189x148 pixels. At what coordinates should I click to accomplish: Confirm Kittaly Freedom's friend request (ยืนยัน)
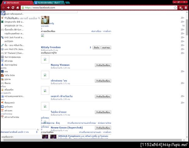coord(96,48)
